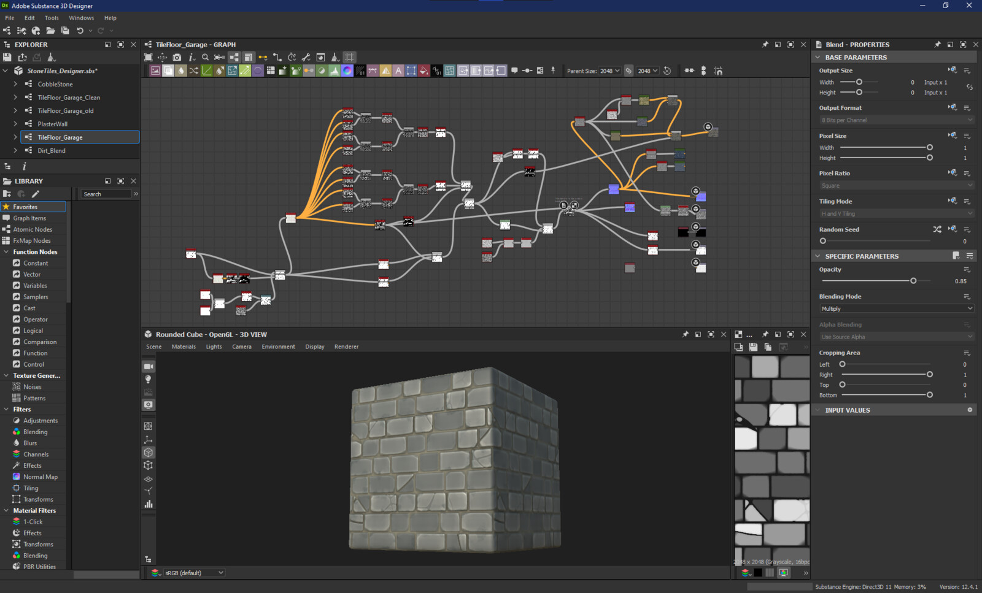982x593 pixels.
Task: Open the 3D view Environment menu
Action: click(x=278, y=346)
